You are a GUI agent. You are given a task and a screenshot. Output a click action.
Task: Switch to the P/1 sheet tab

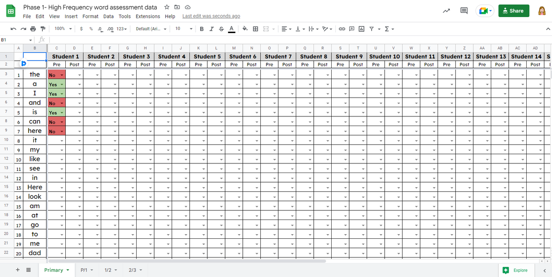click(x=86, y=270)
